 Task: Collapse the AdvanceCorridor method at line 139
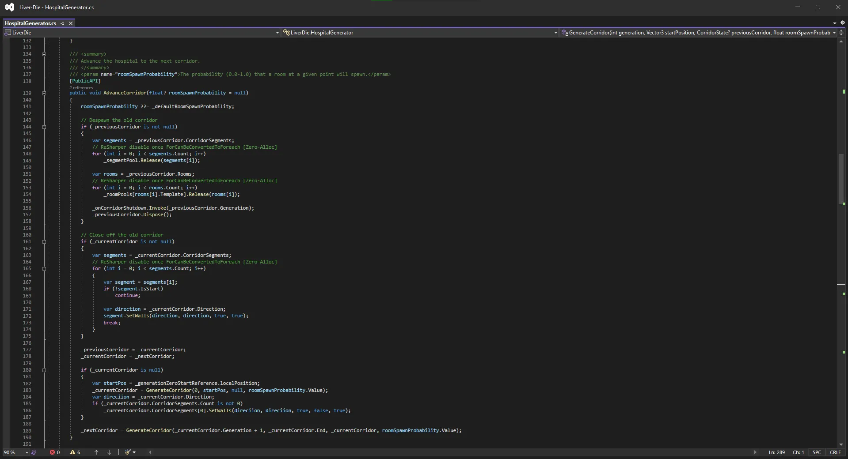tap(44, 93)
